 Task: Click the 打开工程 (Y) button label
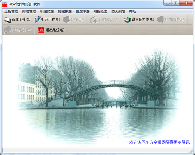pos(51,19)
